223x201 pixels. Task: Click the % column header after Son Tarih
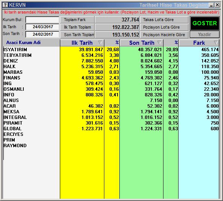[x=176, y=43]
